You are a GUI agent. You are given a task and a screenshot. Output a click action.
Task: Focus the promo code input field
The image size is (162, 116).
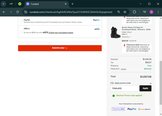click(124, 88)
